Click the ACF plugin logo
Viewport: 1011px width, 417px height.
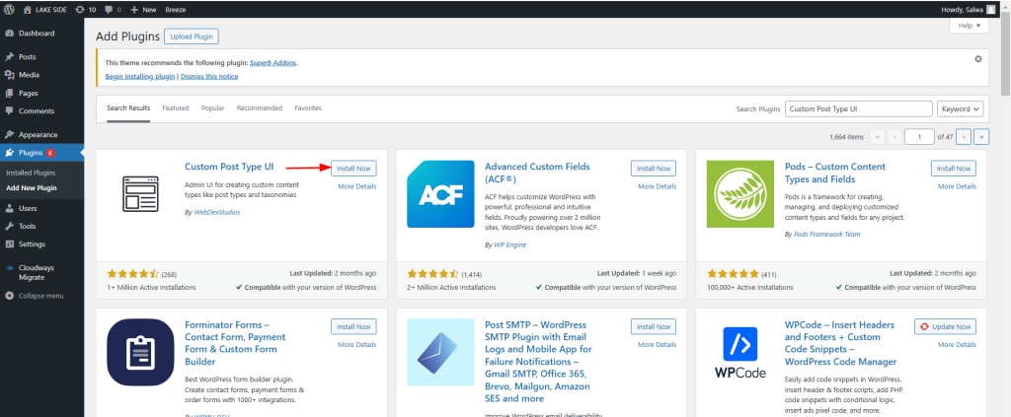click(440, 193)
